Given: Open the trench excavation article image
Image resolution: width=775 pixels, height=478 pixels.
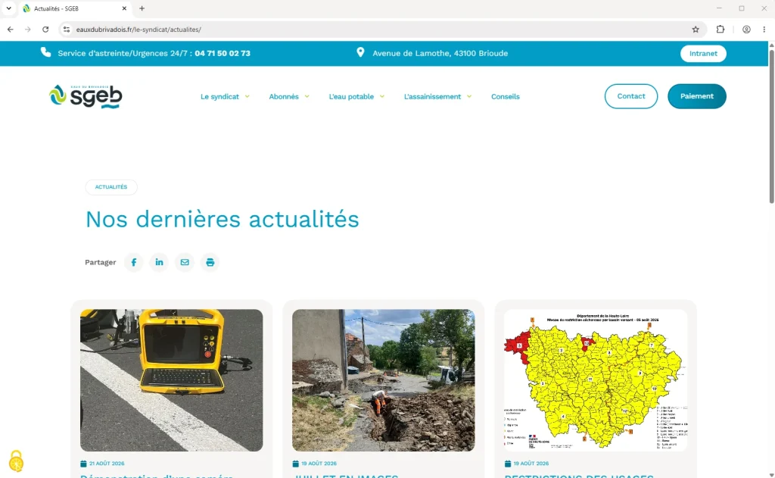Looking at the screenshot, I should (x=384, y=380).
